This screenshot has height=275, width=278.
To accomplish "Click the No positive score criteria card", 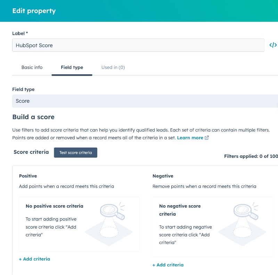I will [79, 224].
